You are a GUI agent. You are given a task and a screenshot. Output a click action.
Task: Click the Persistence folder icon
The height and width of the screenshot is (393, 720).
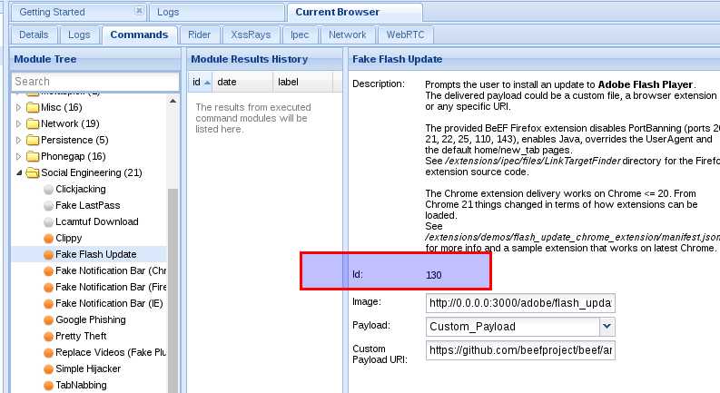click(x=33, y=140)
